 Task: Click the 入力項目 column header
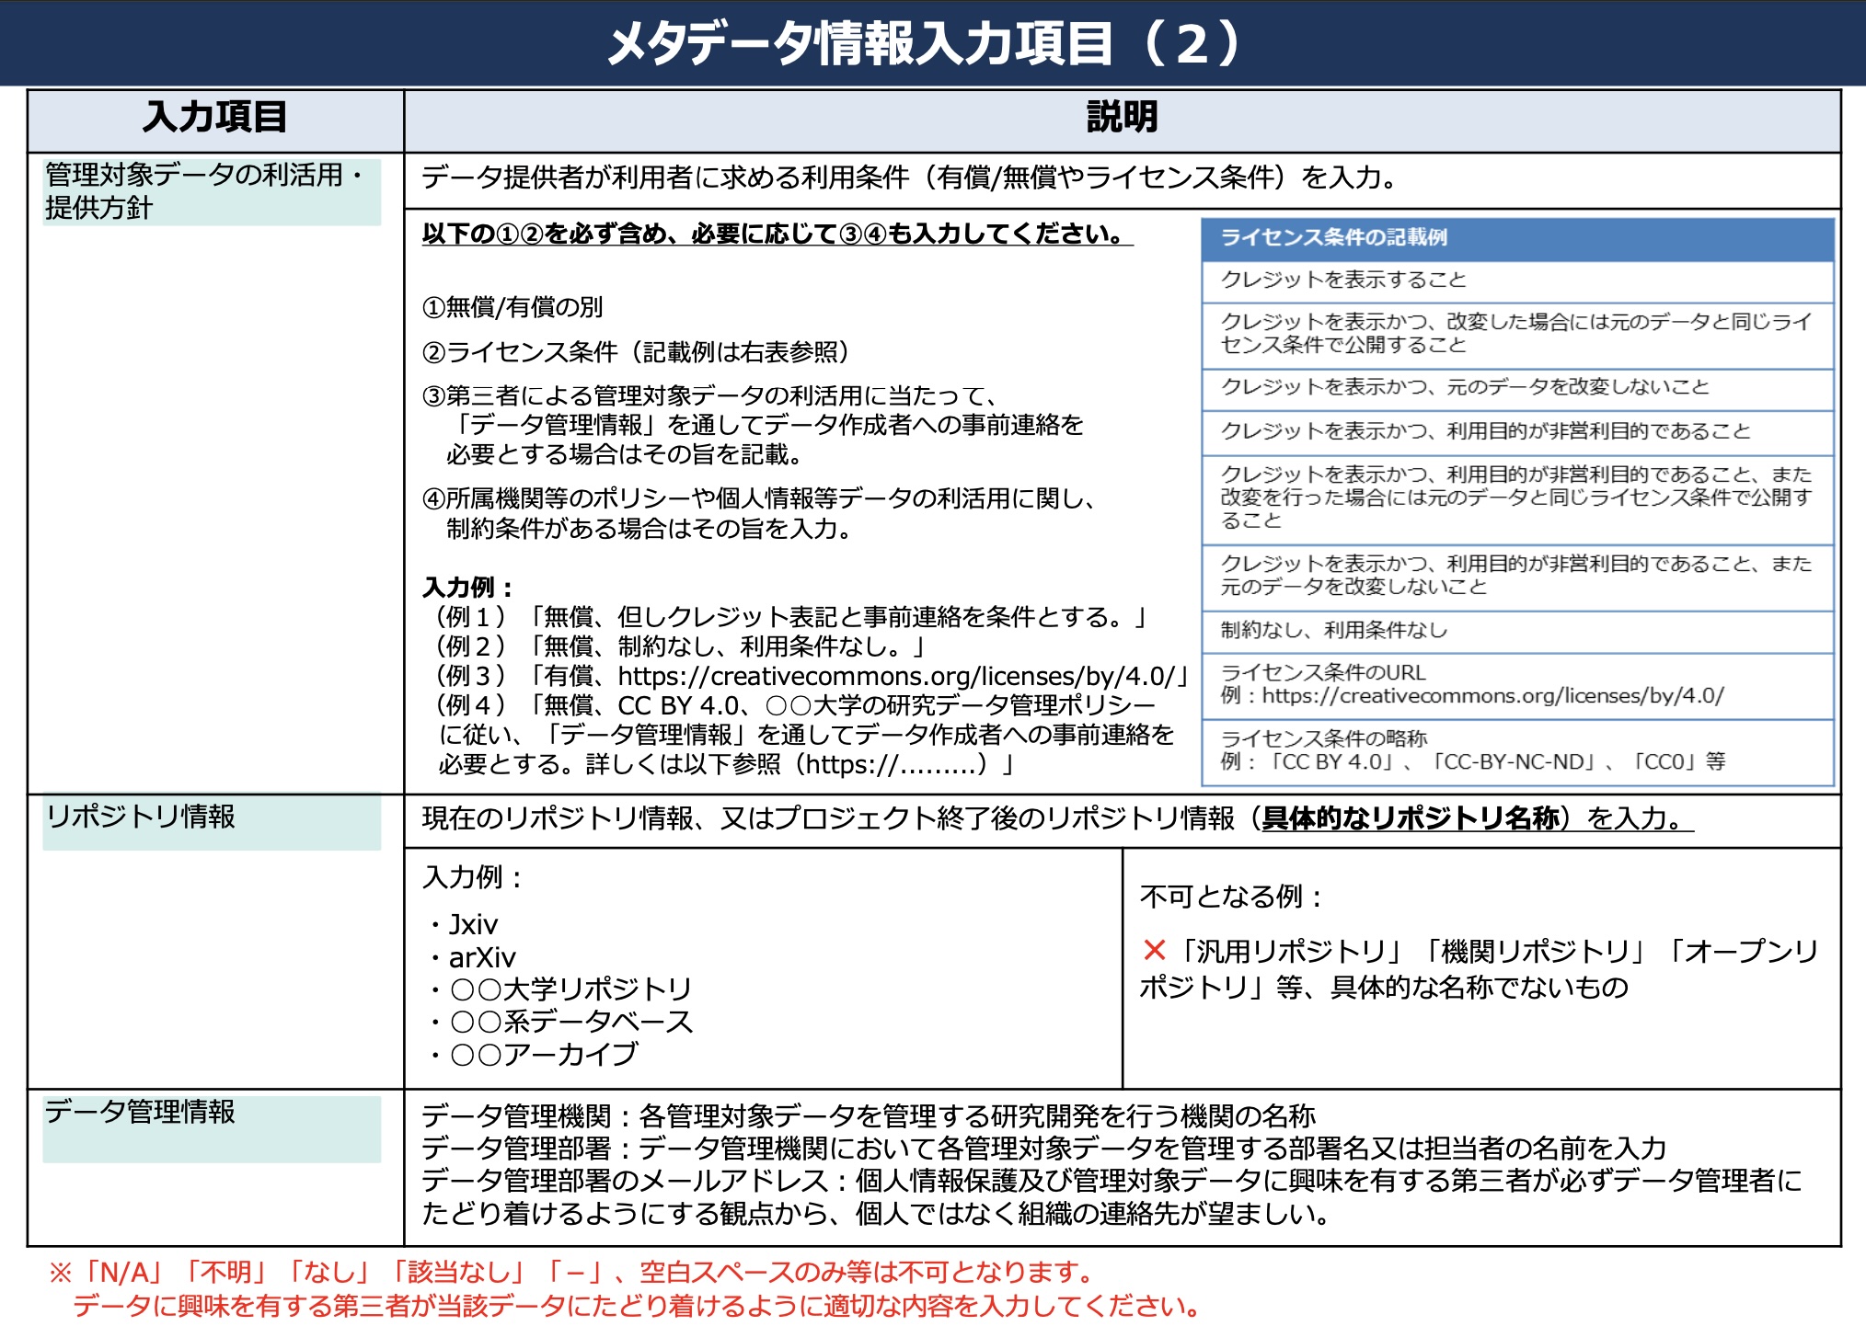pos(215,118)
